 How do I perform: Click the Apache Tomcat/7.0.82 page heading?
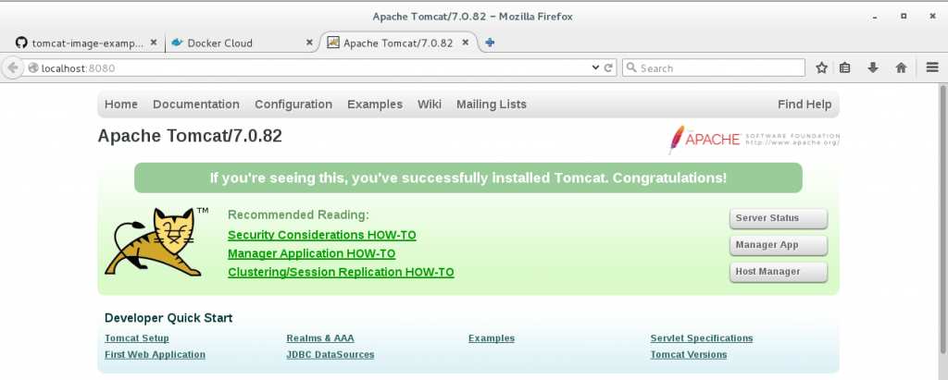(x=190, y=136)
